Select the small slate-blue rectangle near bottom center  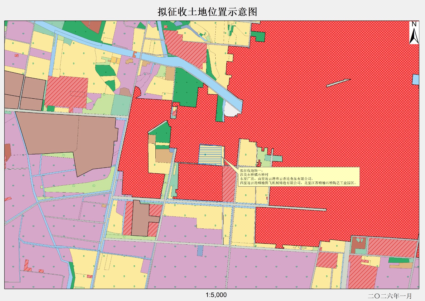pos(200,251)
